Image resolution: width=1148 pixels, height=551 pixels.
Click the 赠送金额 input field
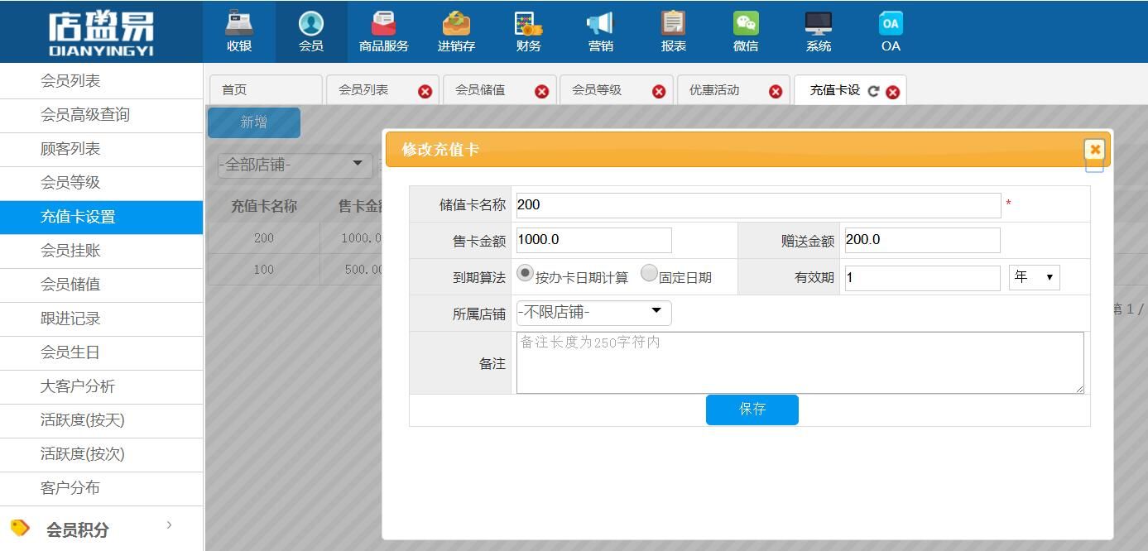922,240
